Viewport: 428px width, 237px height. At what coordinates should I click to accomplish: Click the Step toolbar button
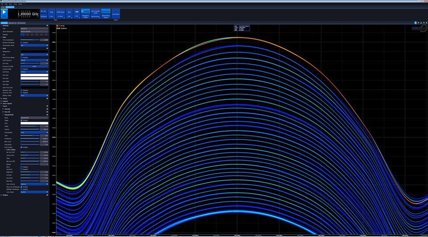tap(51, 14)
